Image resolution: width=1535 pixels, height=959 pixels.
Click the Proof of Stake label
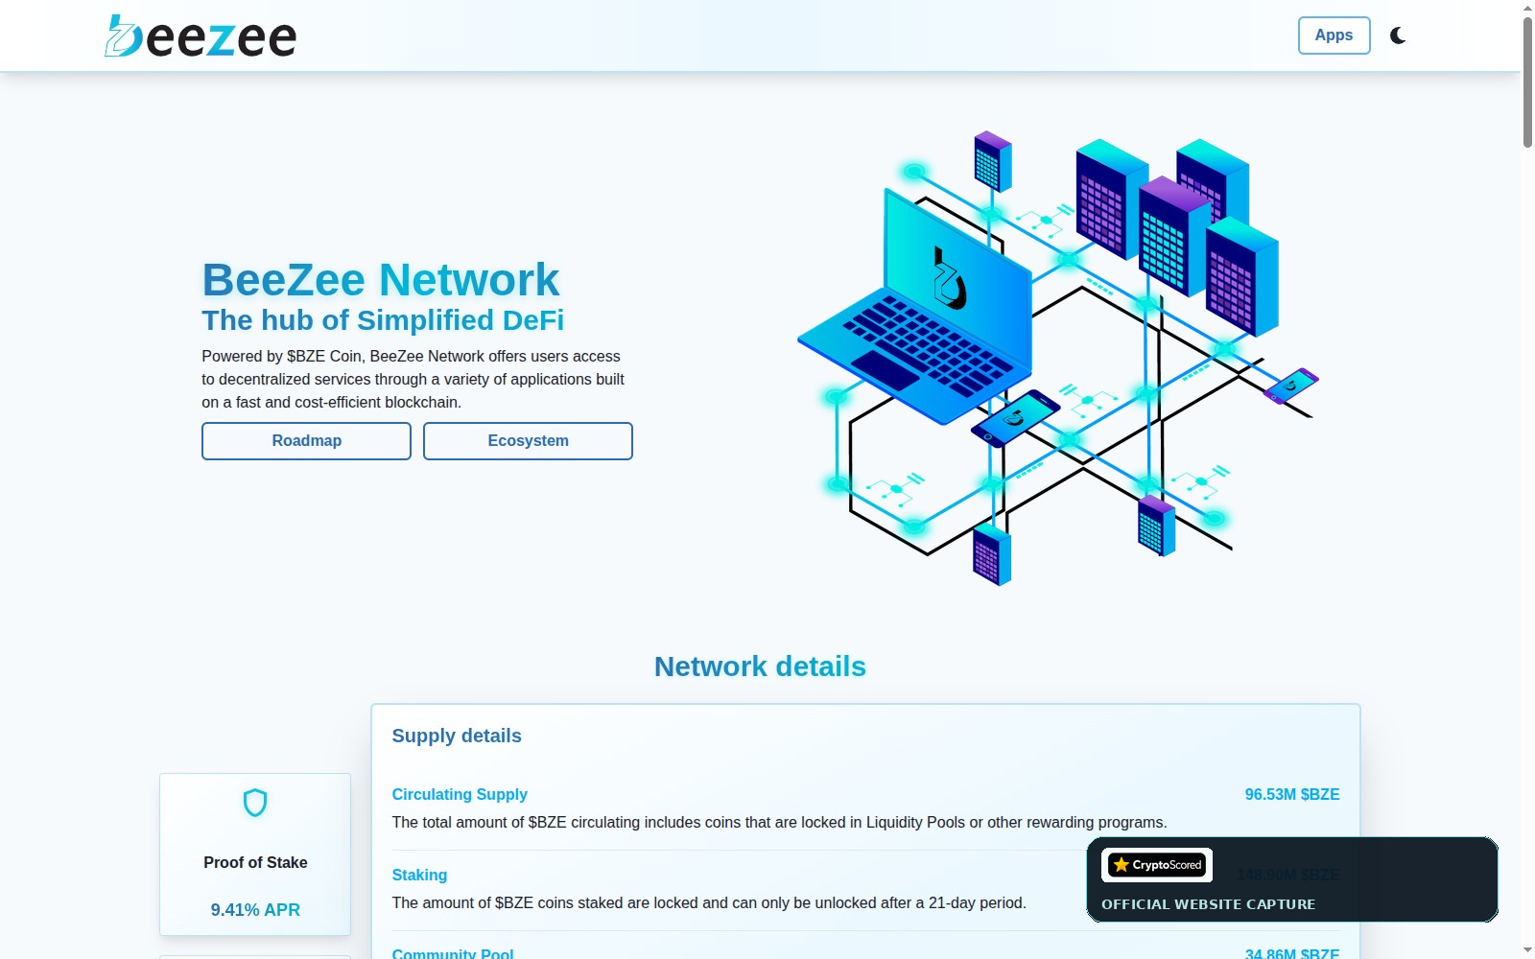coord(255,862)
